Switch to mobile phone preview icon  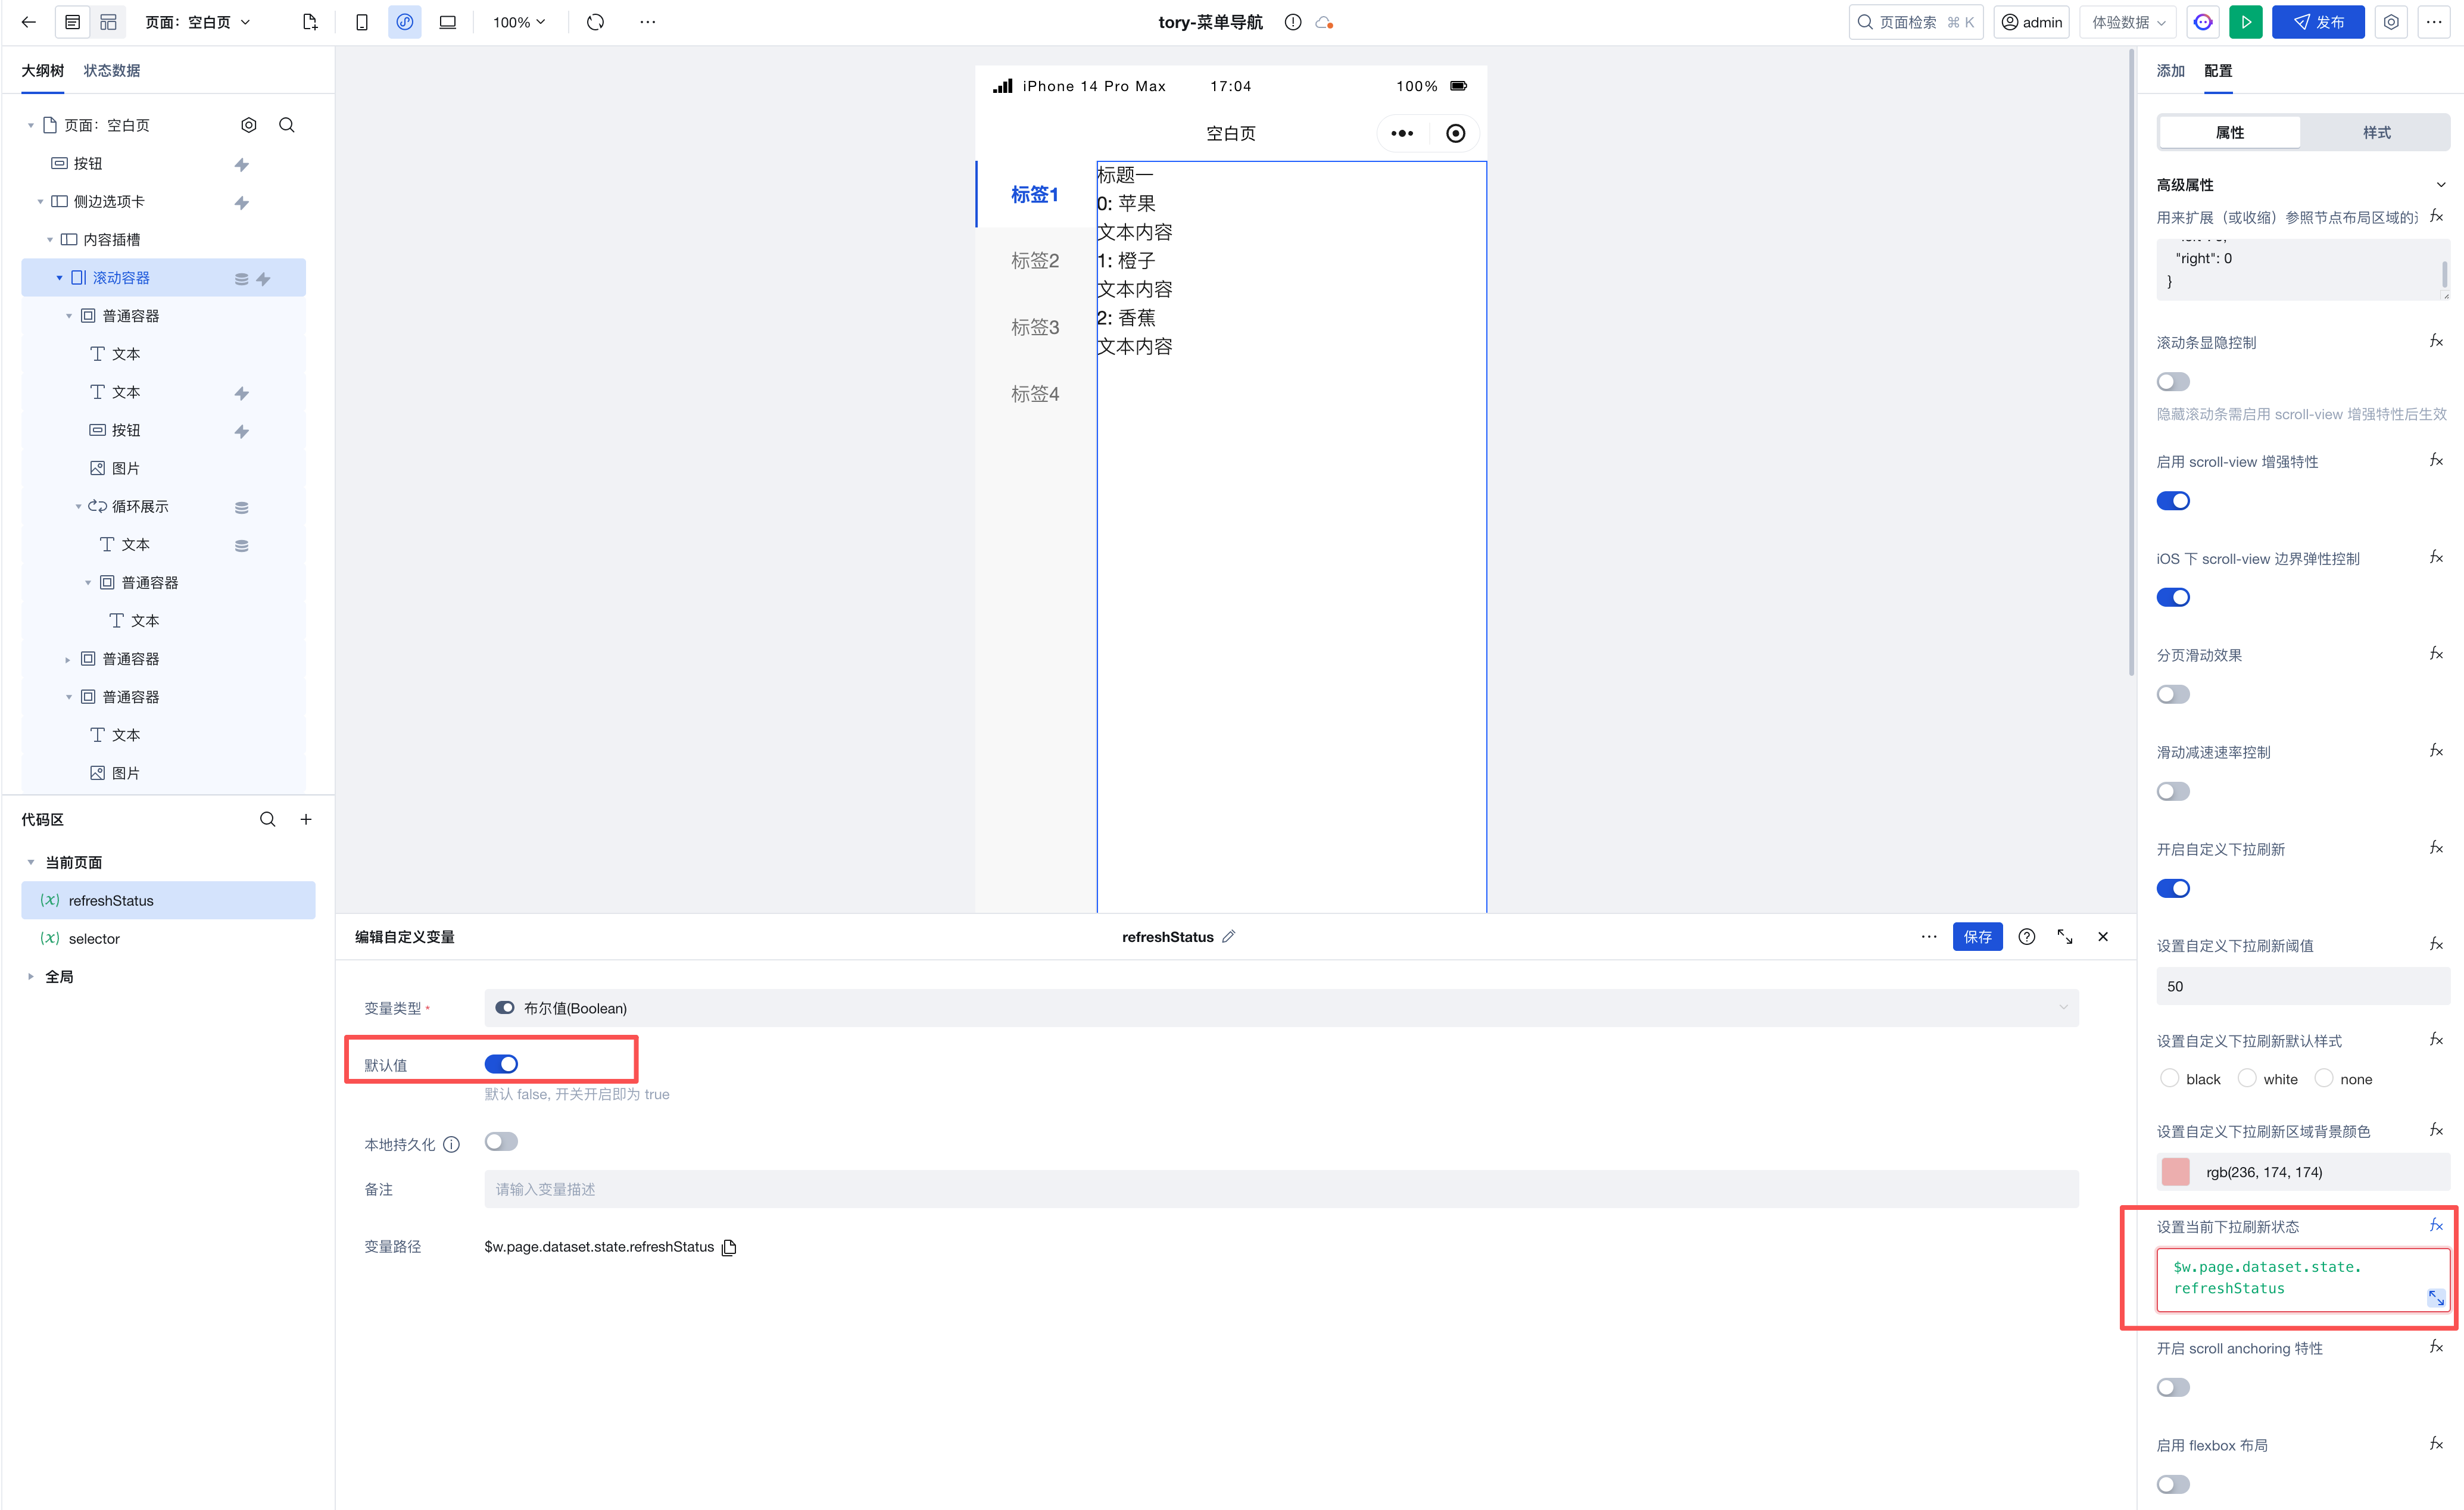click(362, 22)
